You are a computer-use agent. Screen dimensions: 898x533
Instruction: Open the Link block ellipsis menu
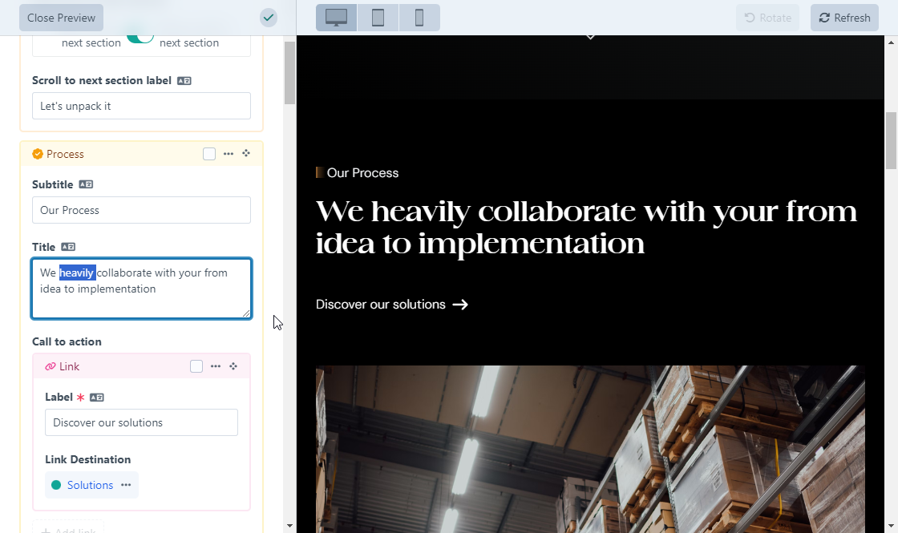(216, 366)
